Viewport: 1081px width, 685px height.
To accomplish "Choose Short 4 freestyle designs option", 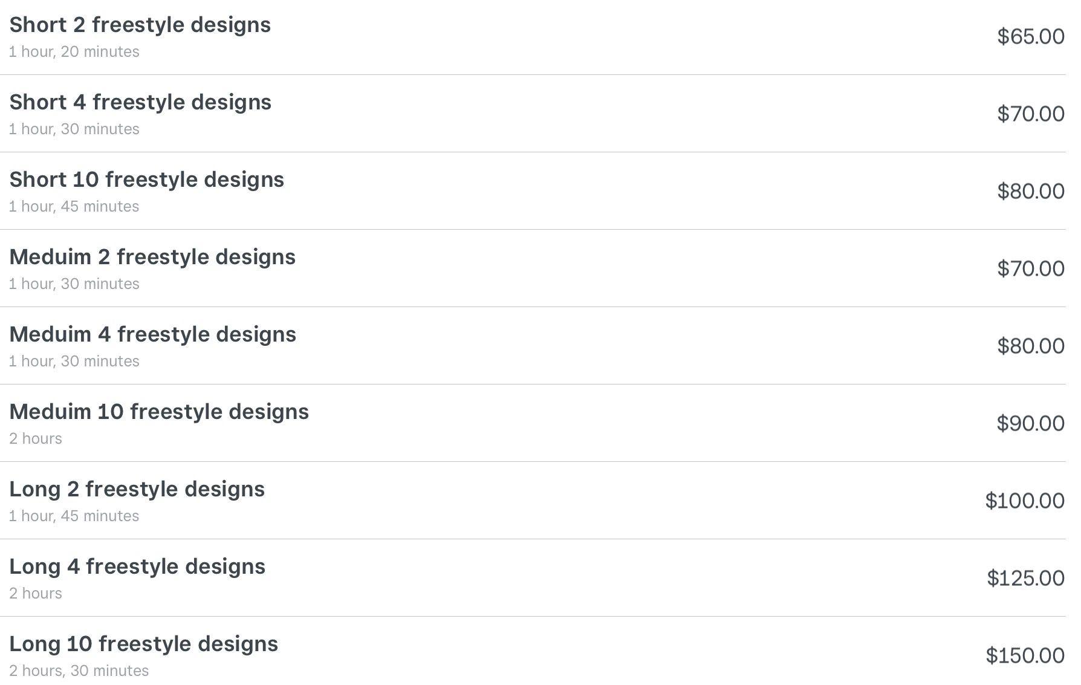I will point(140,102).
